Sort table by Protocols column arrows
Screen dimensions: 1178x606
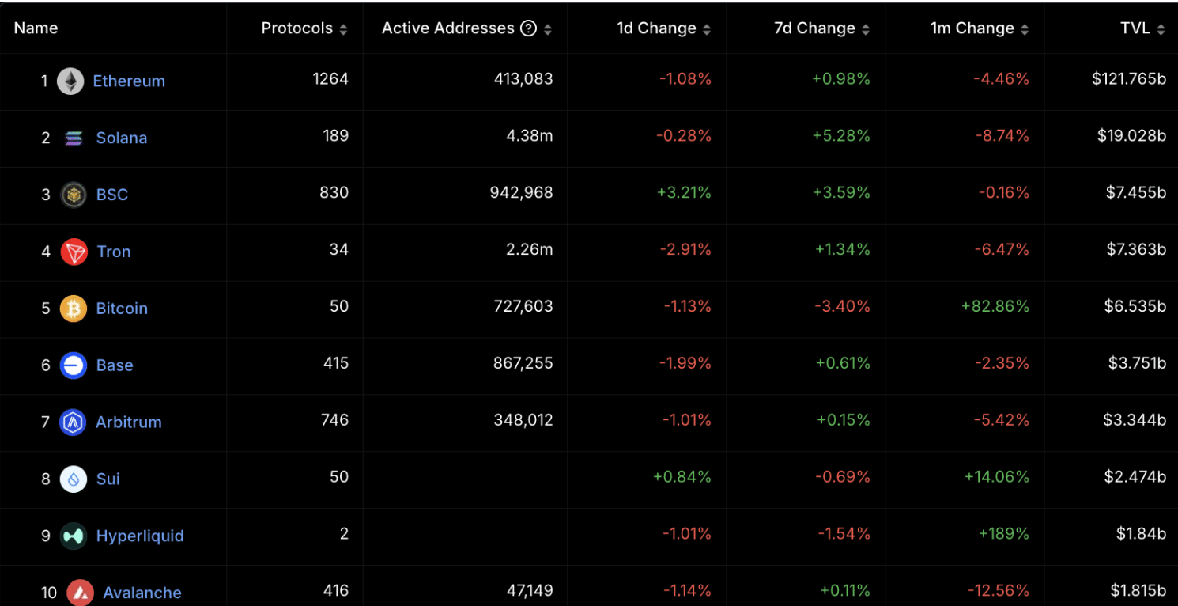point(343,29)
